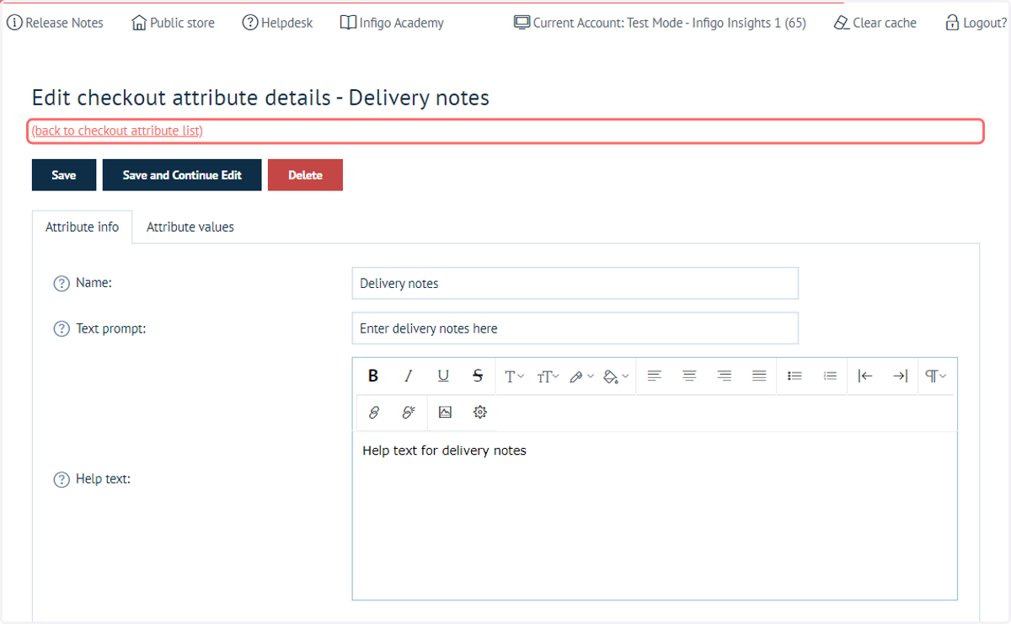Insert a numbered list
This screenshot has width=1011, height=624.
830,376
